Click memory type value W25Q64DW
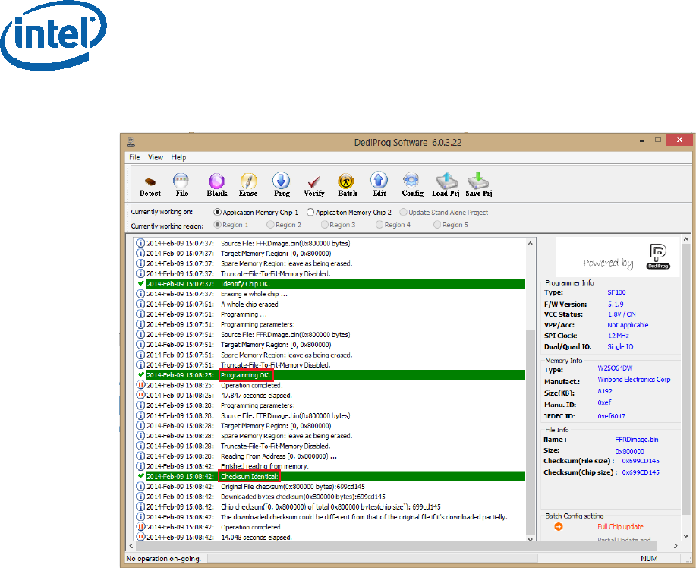 click(x=615, y=368)
